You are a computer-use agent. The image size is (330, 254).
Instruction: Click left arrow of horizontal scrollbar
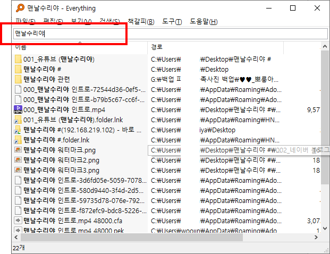click(x=16, y=237)
